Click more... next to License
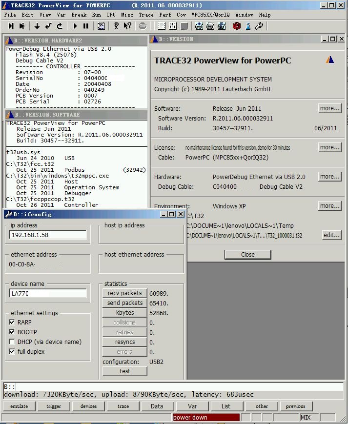Screen dimensions: 348x424 [329, 147]
